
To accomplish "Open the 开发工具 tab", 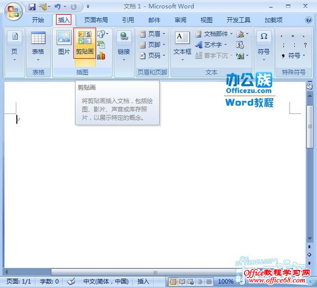I will point(239,20).
